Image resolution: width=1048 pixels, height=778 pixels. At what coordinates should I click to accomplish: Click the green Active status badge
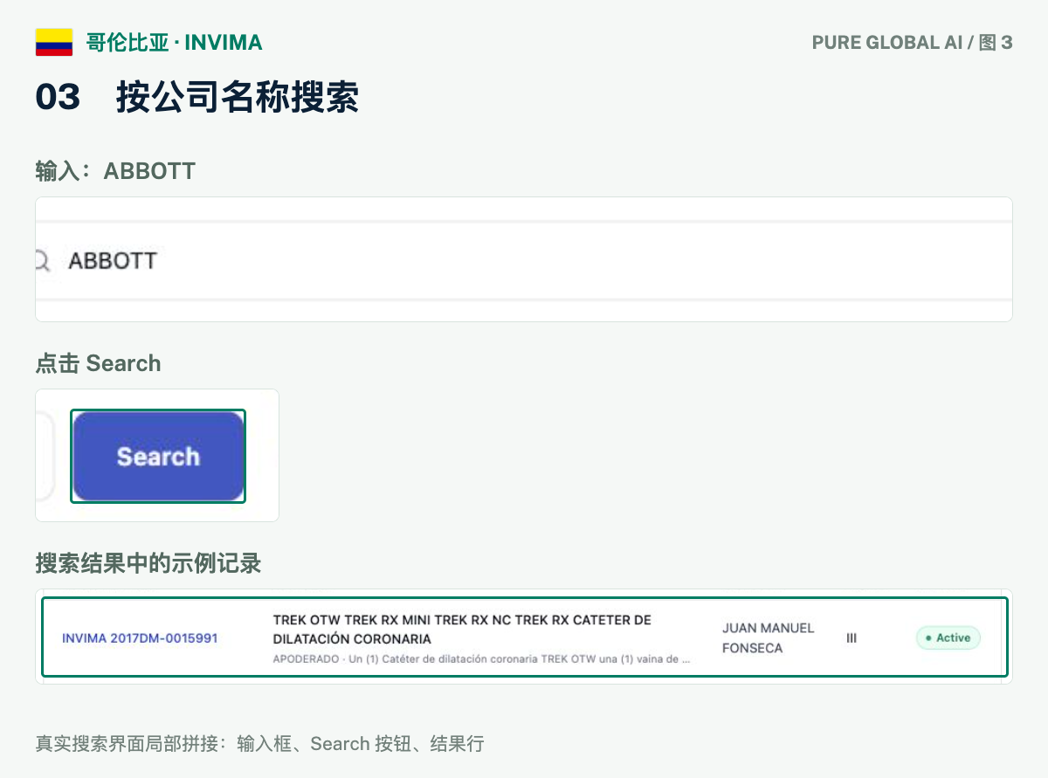click(x=948, y=638)
